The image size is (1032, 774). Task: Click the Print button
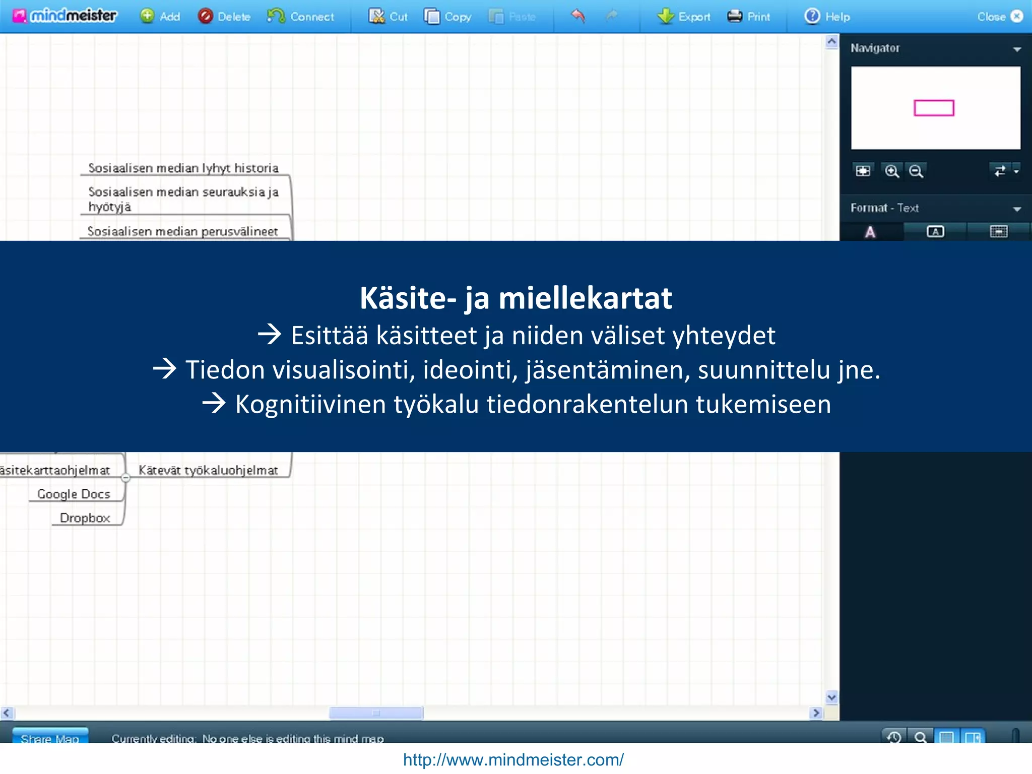tap(748, 17)
